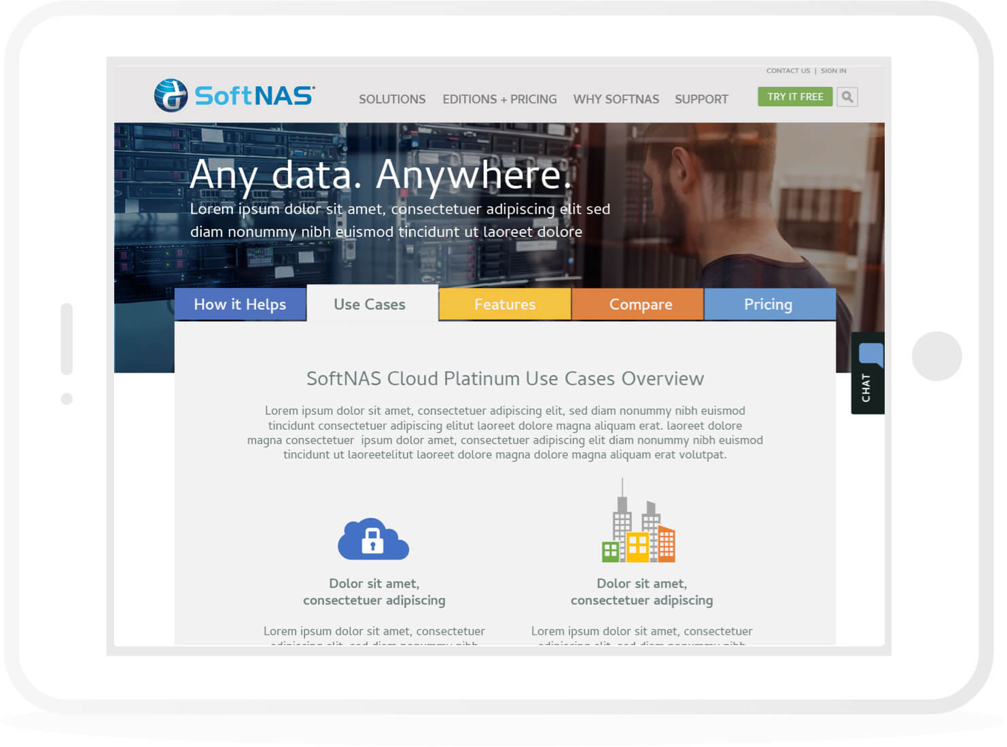Open the Compare tab
This screenshot has width=1007, height=747.
(x=637, y=304)
